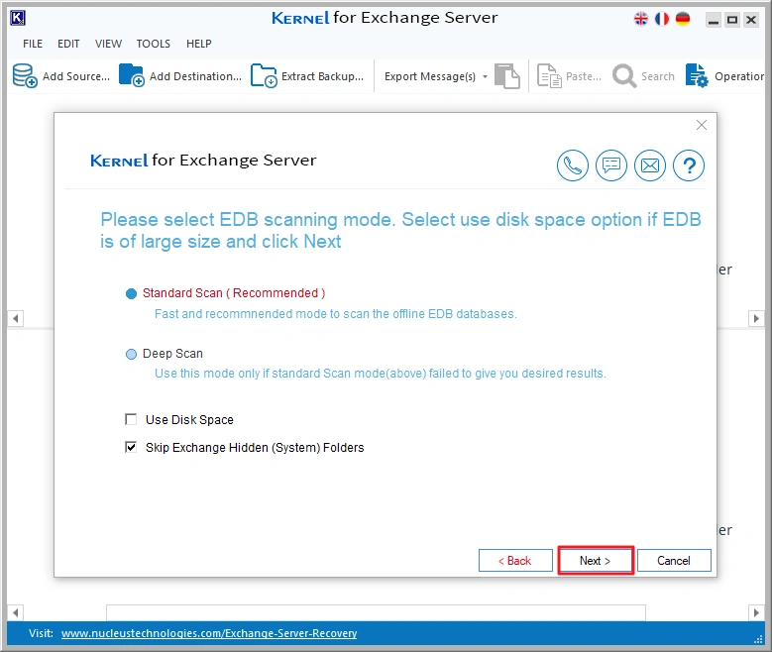Click the < Back button

point(515,561)
